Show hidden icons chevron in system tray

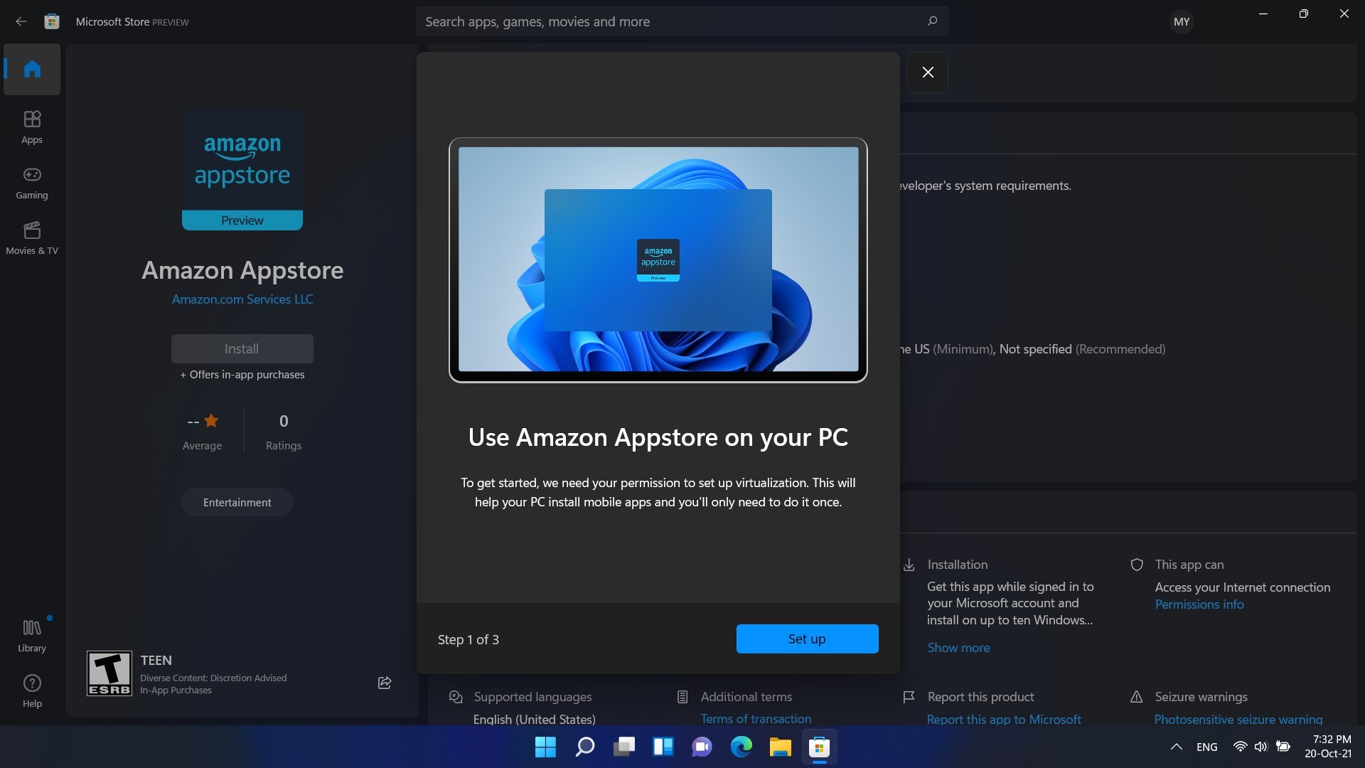coord(1176,747)
